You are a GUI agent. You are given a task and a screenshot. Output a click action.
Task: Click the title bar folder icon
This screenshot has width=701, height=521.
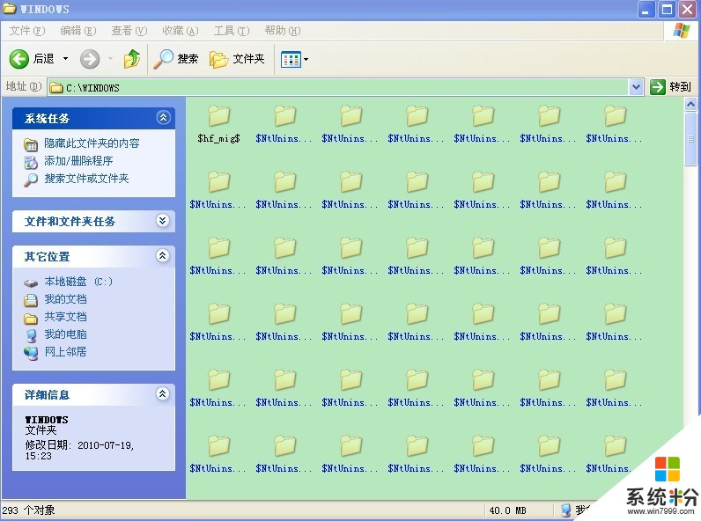pos(10,8)
